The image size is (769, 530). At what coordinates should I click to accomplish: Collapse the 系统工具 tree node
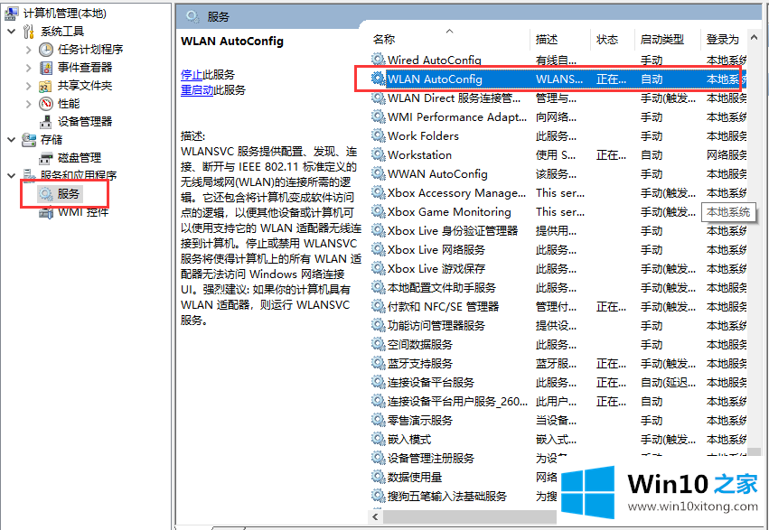(x=12, y=32)
